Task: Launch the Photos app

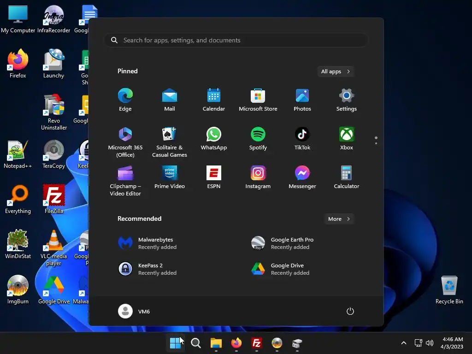Action: 302,100
